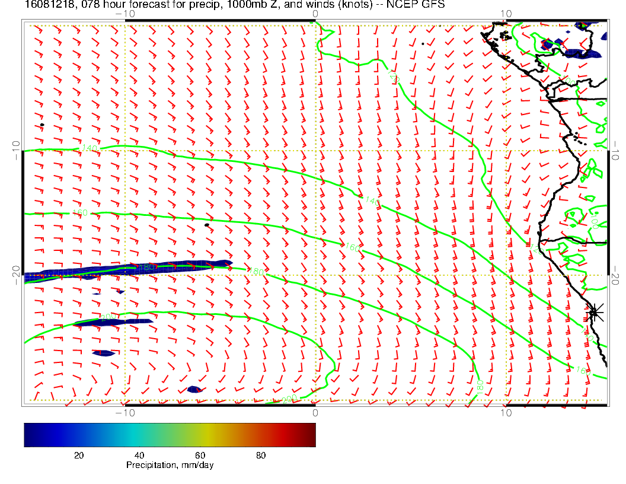
Task: Click the 200 contour label at the bottom edge
Action: 289,399
